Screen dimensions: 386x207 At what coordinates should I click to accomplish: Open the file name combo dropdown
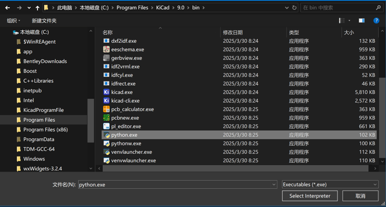pos(274,184)
